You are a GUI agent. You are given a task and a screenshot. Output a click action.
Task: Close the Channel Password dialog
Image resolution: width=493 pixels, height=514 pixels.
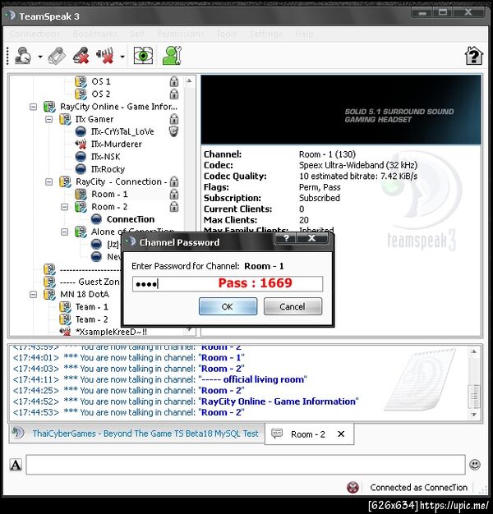(x=312, y=238)
